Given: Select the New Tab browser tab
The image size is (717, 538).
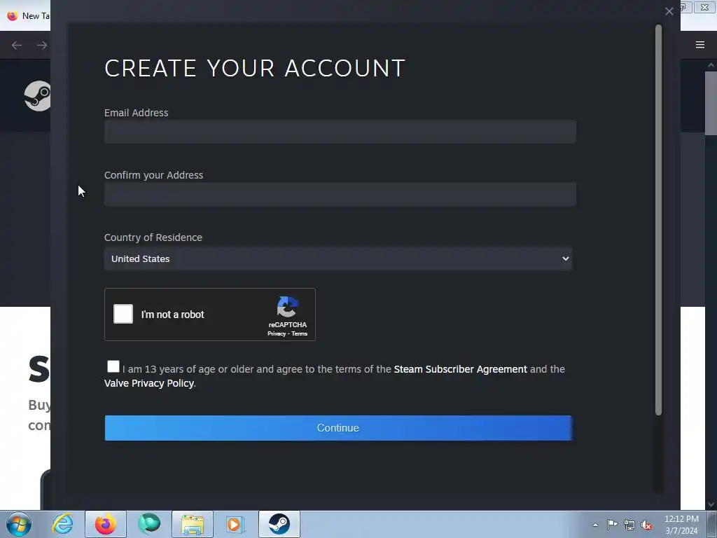Looking at the screenshot, I should pos(28,15).
